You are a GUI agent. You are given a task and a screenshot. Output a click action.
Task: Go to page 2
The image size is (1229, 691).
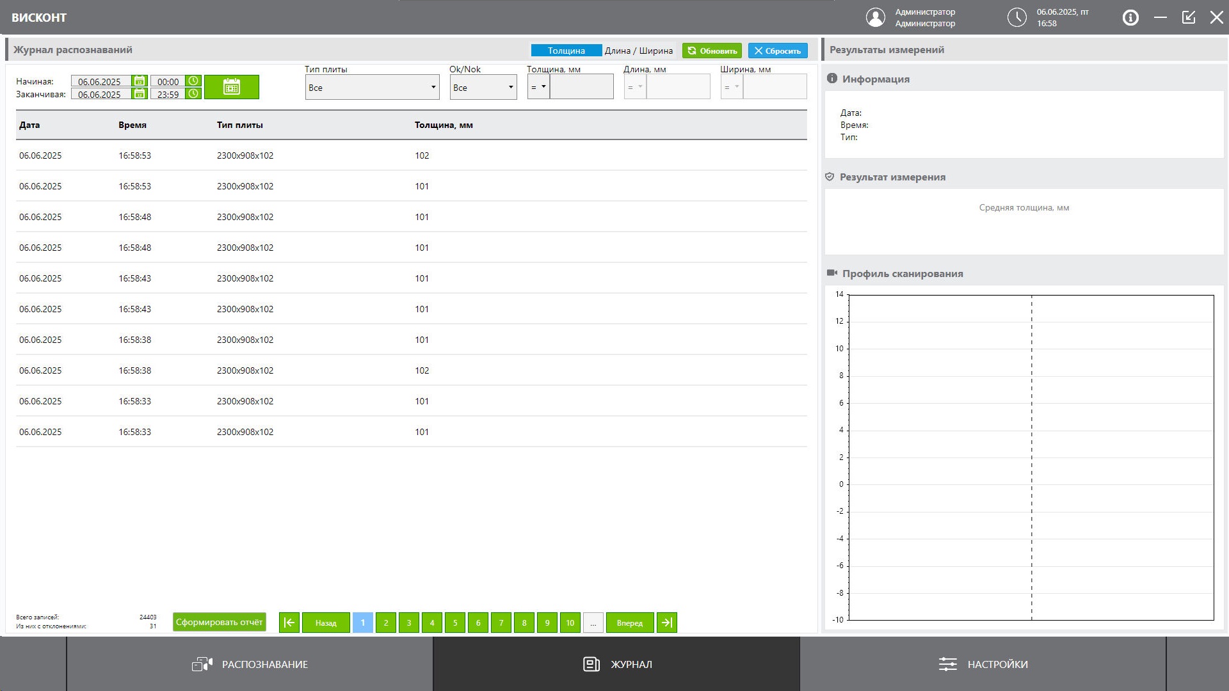coord(386,623)
